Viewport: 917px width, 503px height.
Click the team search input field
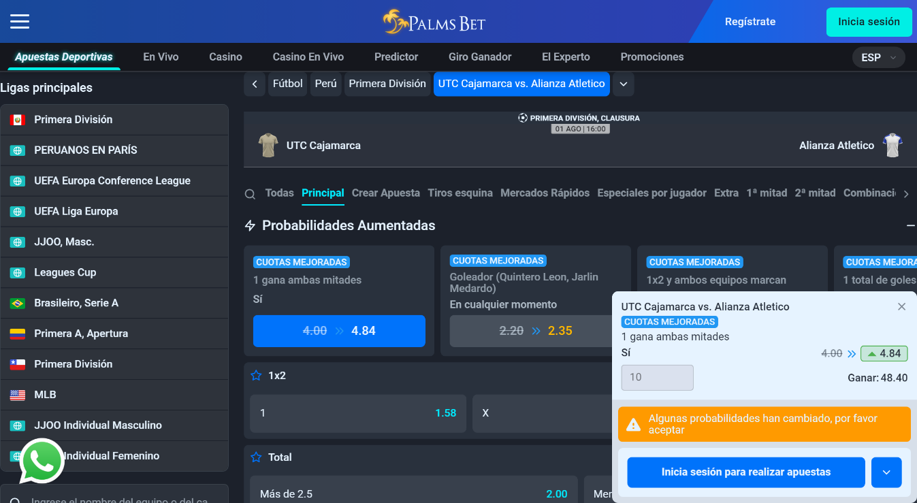[x=114, y=494]
